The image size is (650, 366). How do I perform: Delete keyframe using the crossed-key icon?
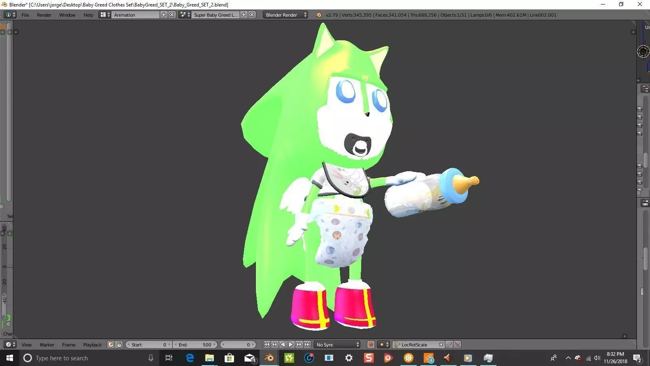(x=457, y=344)
